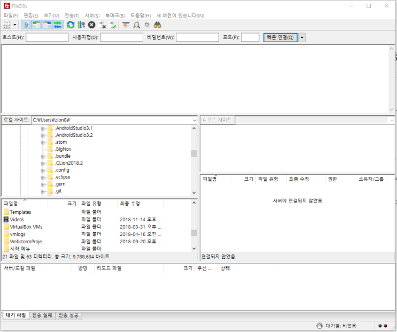Screen dimensions: 397x332
Task: Focus the 비밀번호(W) input field
Action: [198, 37]
